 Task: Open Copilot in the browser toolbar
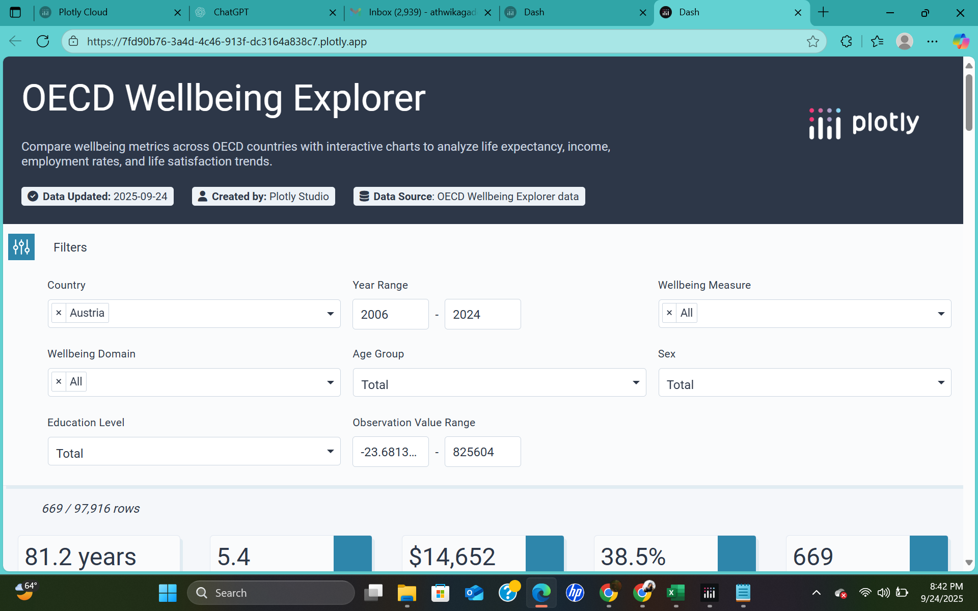click(961, 41)
